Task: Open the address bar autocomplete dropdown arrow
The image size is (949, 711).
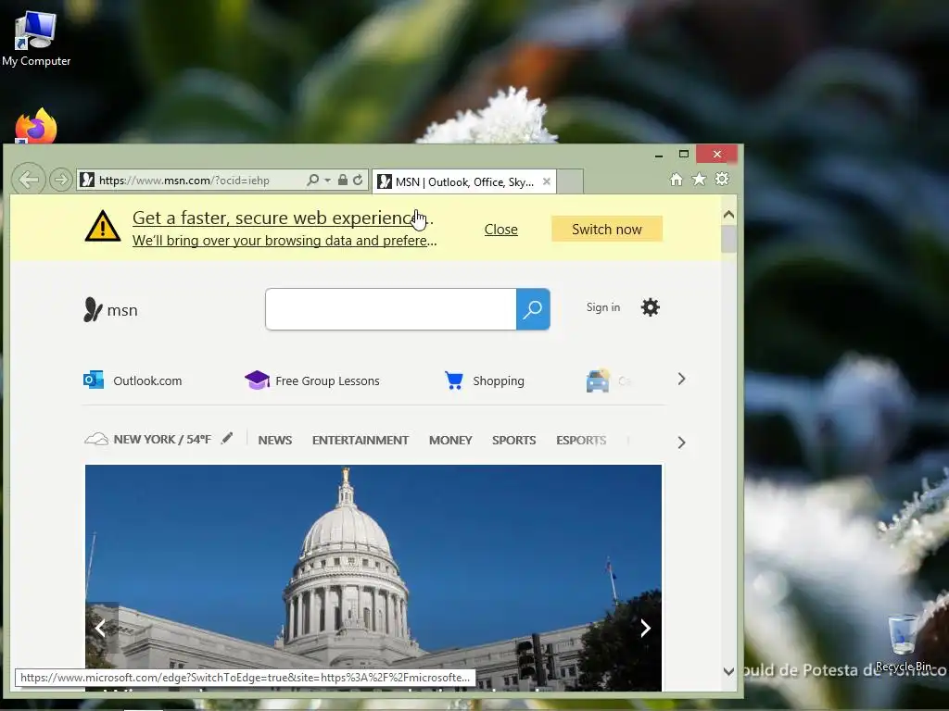Action: (327, 181)
